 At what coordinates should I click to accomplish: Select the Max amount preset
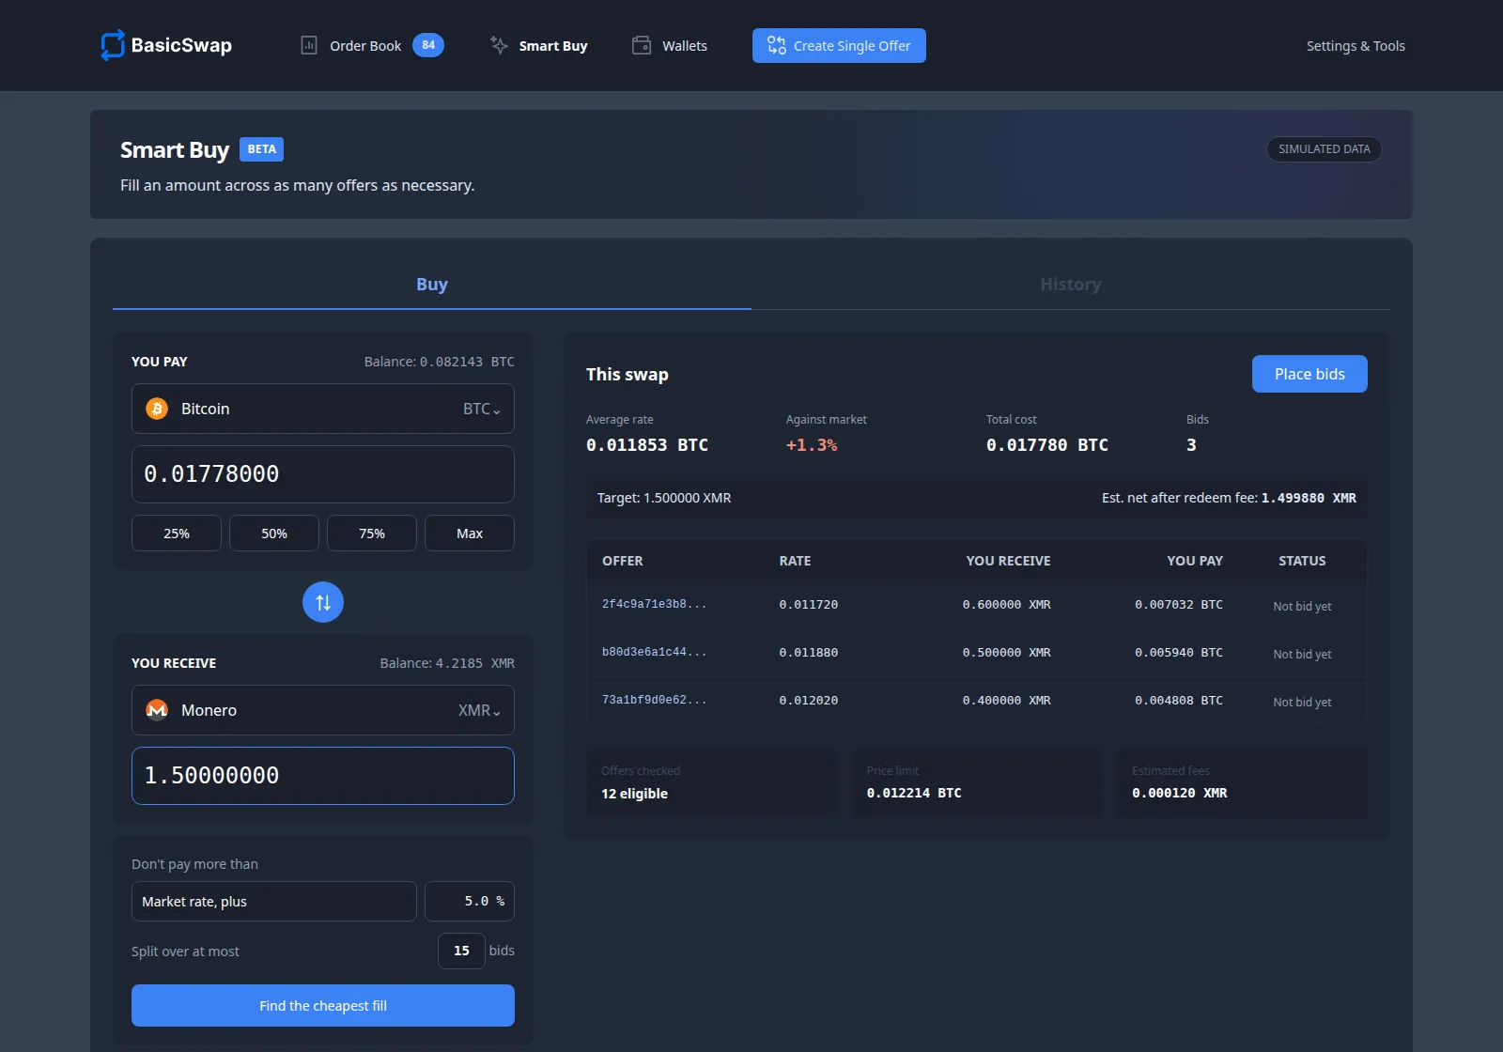[470, 533]
